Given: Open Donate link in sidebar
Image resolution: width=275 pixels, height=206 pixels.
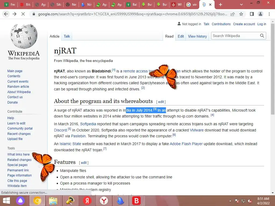Looking at the screenshot, I should point(12,102).
